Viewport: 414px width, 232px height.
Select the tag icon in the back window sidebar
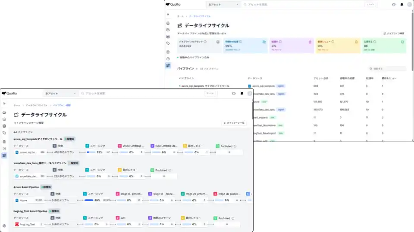click(168, 44)
